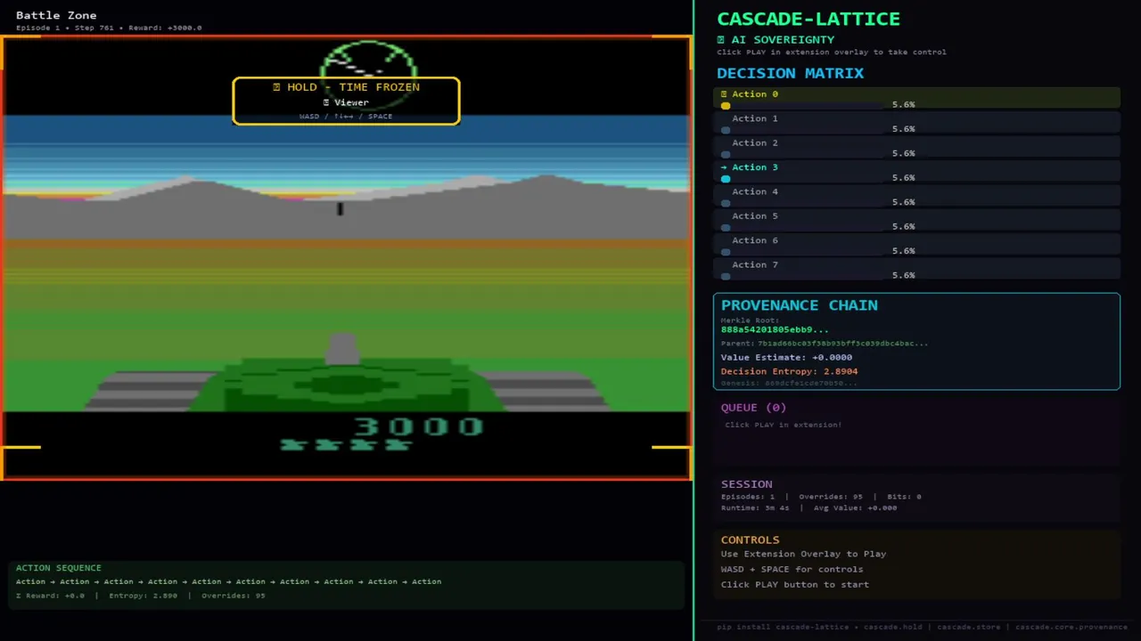
Task: Select Action 5 row
Action: (916, 221)
